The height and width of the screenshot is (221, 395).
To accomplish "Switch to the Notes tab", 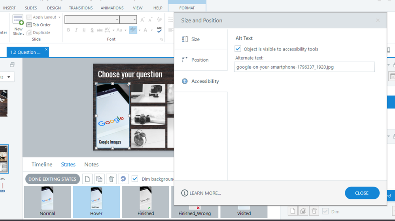I will tap(91, 165).
